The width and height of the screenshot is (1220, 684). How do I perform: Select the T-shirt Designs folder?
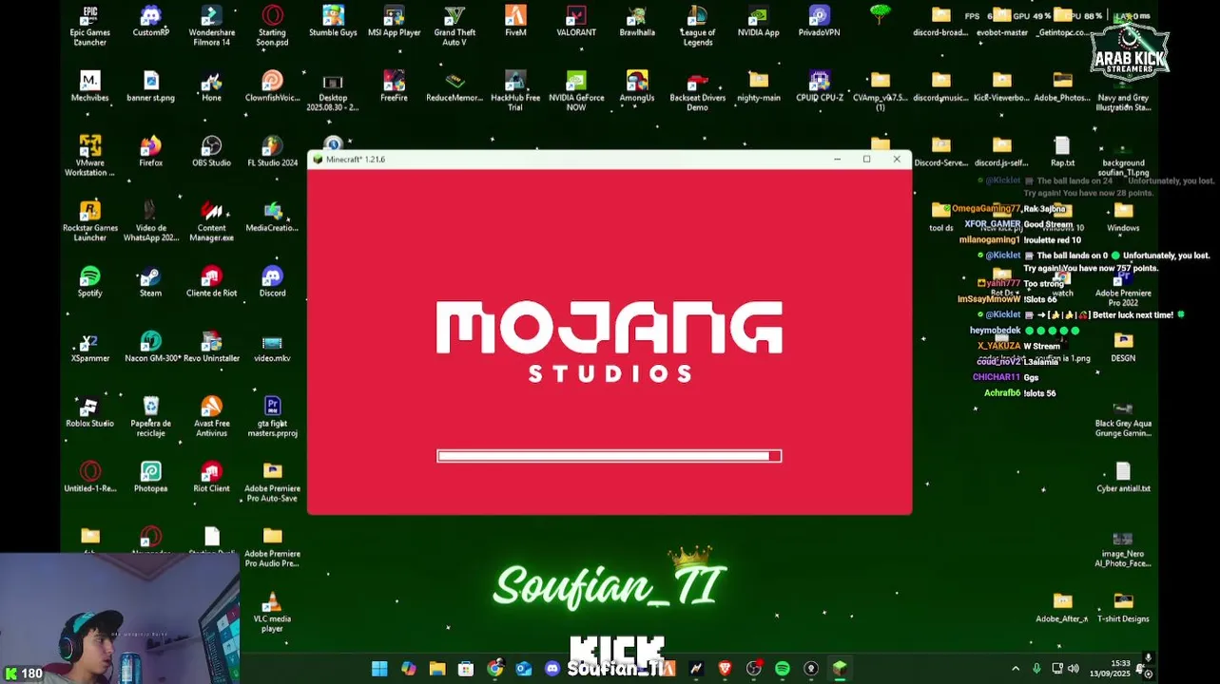(x=1123, y=608)
